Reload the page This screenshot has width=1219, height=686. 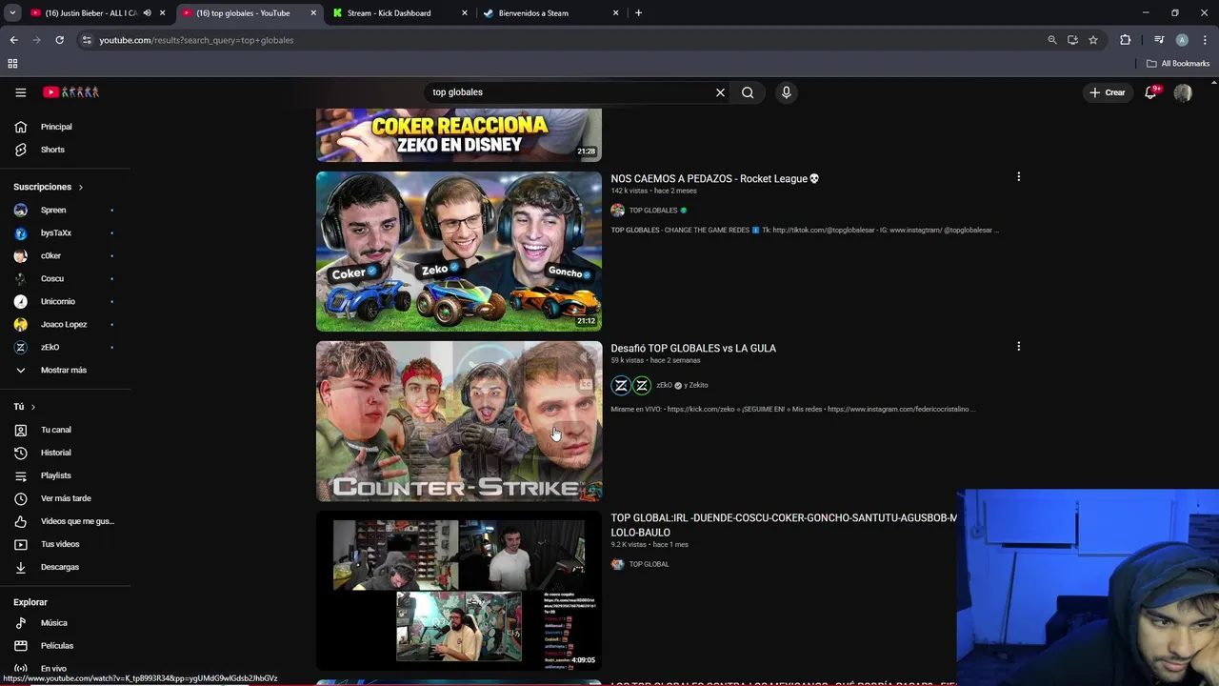point(59,40)
